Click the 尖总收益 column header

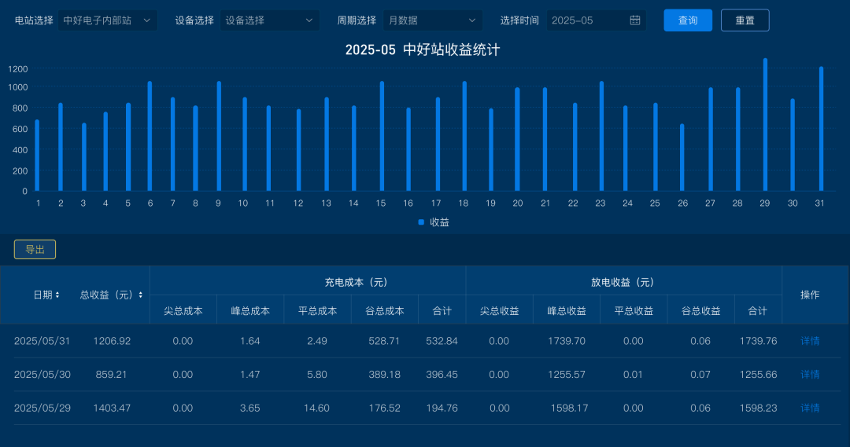point(499,311)
